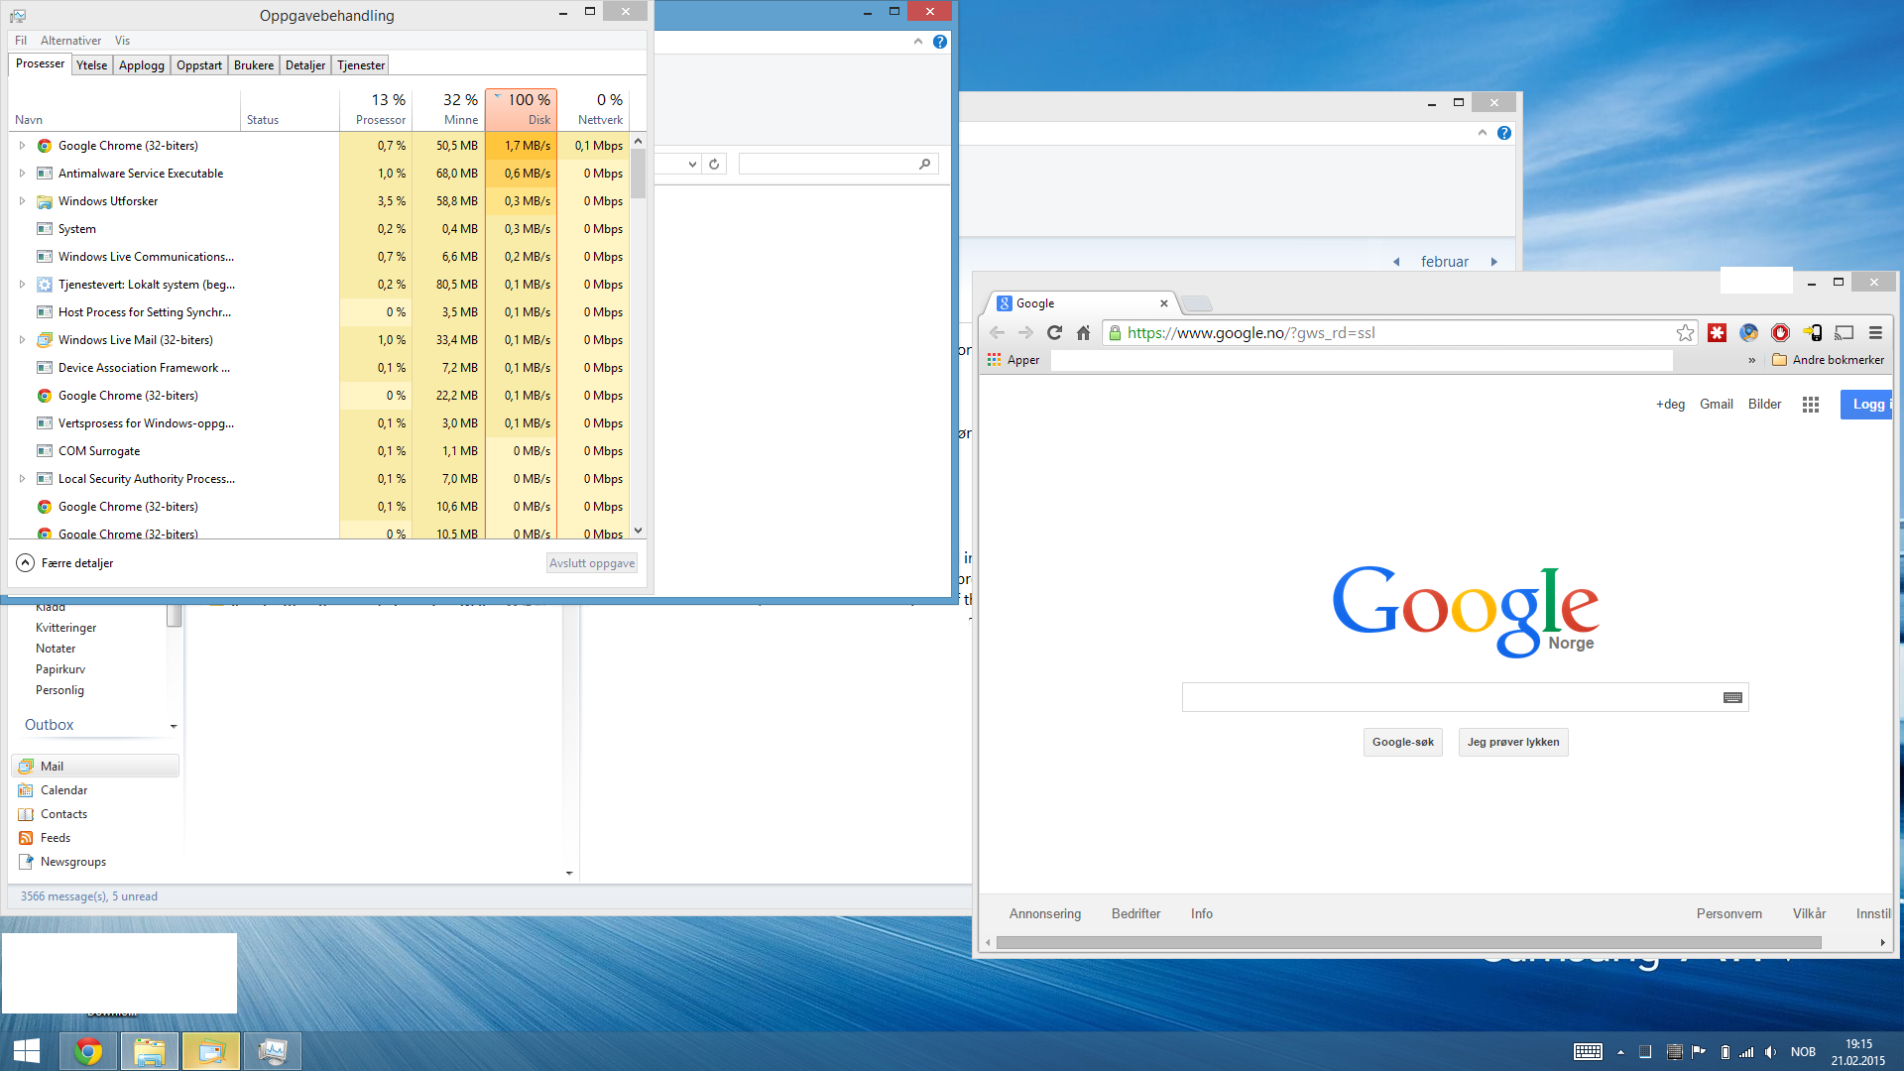Open Google apps grid icon

pyautogui.click(x=1811, y=405)
